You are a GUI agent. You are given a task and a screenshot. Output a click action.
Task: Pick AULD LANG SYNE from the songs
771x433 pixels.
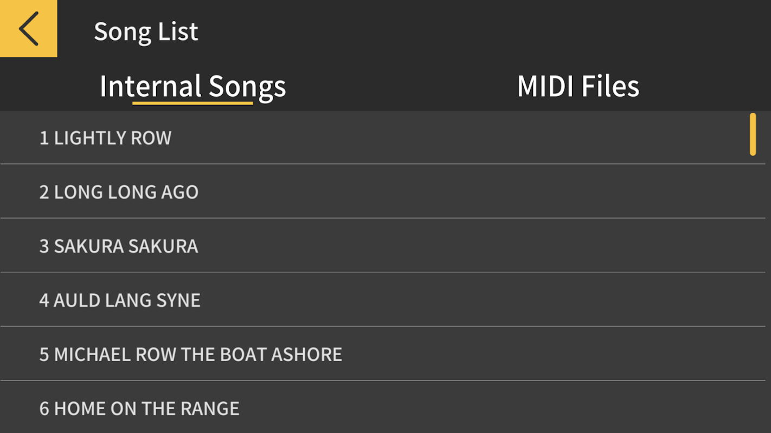pyautogui.click(x=120, y=300)
